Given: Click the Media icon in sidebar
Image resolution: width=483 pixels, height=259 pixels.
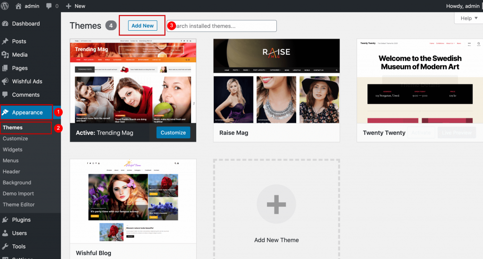Looking at the screenshot, I should (x=5, y=55).
